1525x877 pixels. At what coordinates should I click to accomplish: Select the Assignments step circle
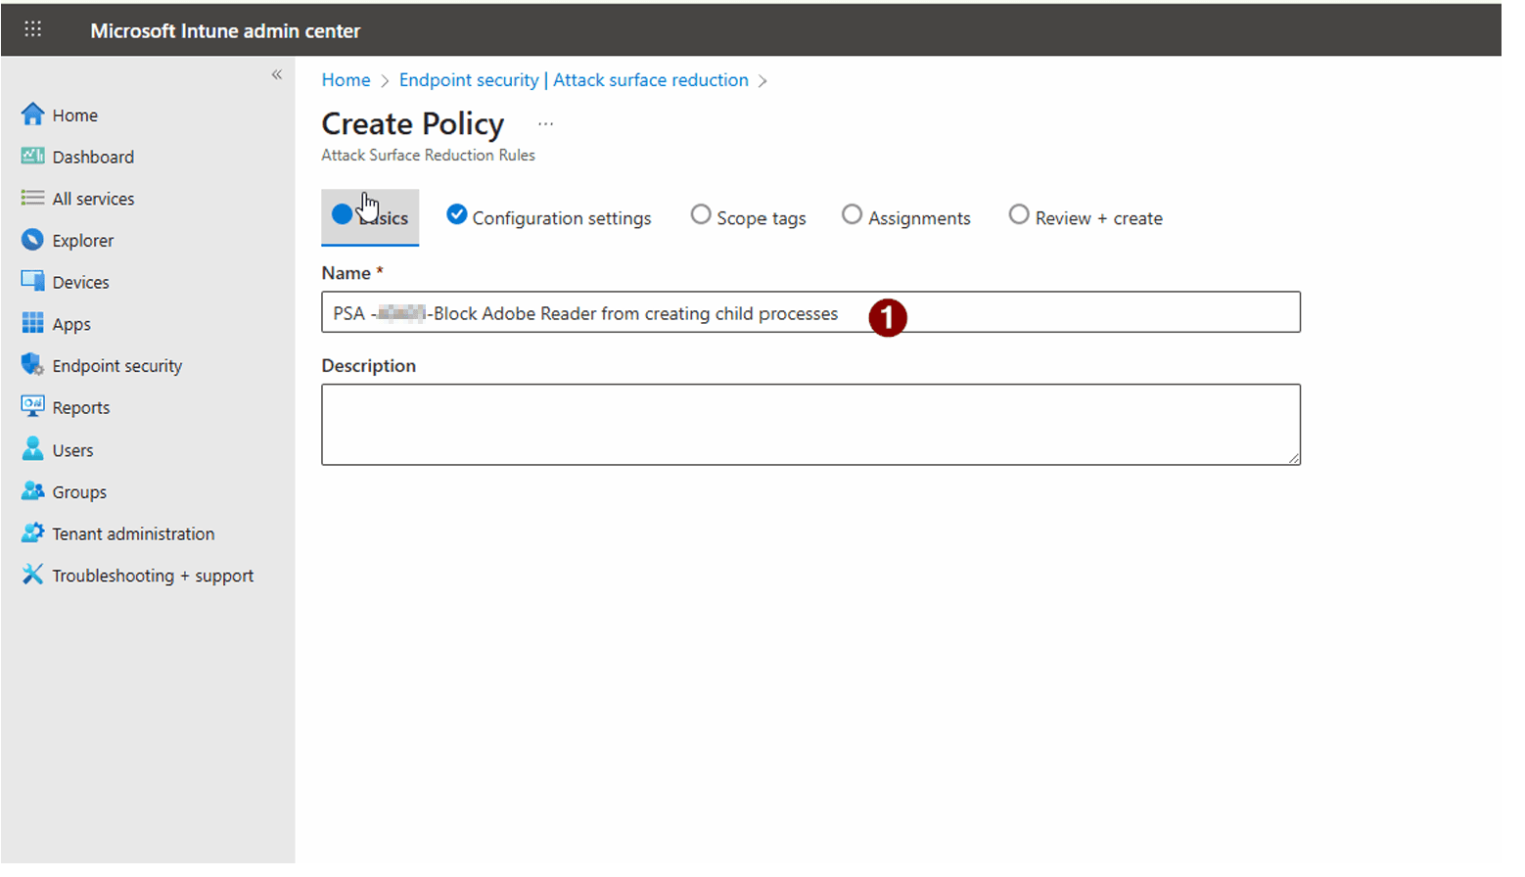[x=853, y=214]
